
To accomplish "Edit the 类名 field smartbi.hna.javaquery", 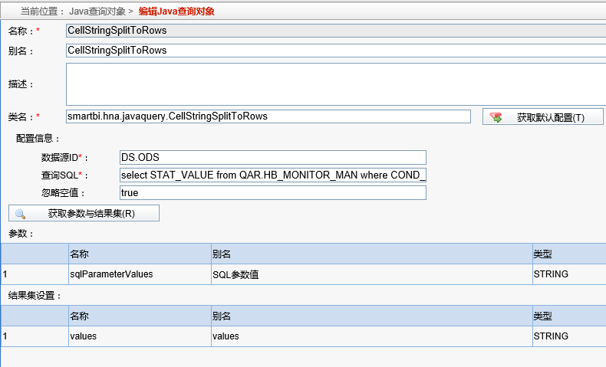I will 268,116.
